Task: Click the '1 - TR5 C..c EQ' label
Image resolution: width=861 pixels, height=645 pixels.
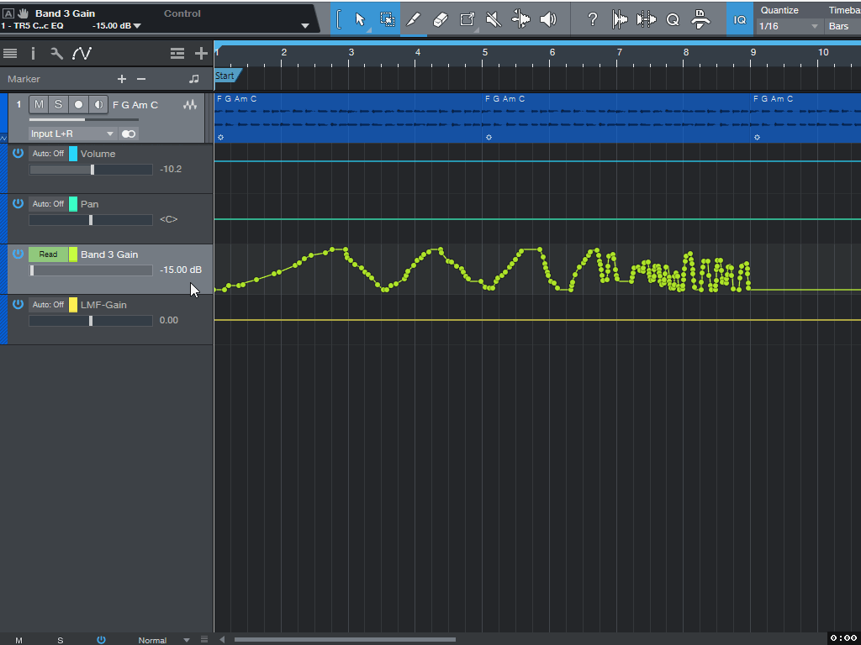Action: pos(32,26)
